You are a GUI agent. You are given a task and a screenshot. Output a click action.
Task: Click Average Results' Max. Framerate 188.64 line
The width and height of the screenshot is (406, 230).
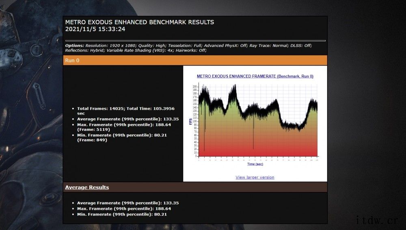pyautogui.click(x=124, y=209)
